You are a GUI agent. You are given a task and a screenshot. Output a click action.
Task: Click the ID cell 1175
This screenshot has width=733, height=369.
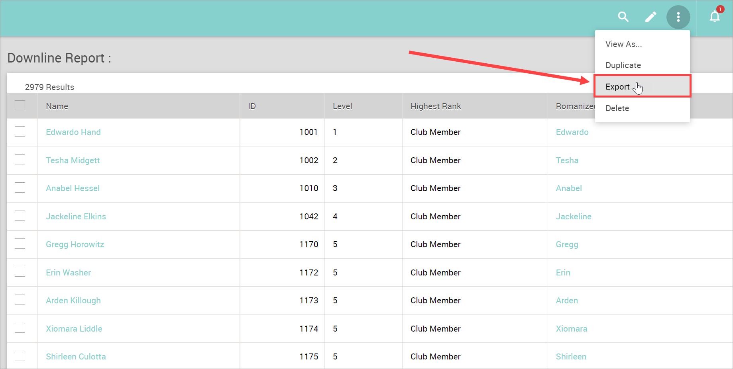tap(309, 357)
